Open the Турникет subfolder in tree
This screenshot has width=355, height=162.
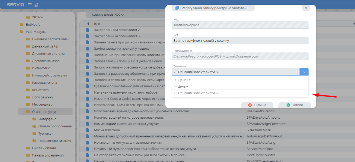[x=45, y=133]
